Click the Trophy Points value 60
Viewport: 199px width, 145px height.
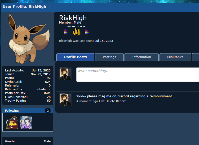tap(49, 101)
